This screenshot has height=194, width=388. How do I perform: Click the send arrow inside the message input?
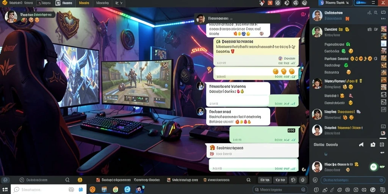(x=381, y=180)
